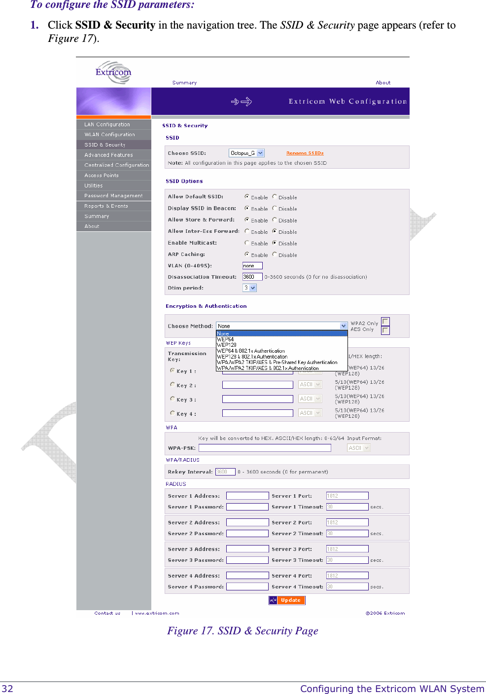Screen dimensions: 486x694
Task: Click the Server 4 Address field
Action: pos(247,576)
